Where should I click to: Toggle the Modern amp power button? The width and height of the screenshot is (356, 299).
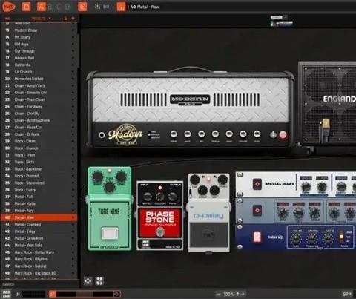283,135
